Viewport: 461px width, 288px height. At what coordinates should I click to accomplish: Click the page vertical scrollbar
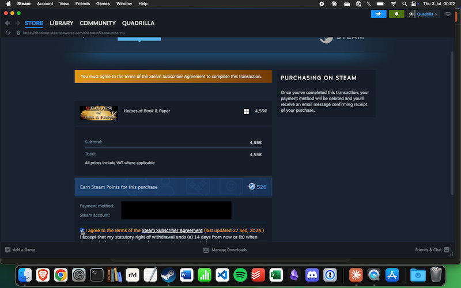pyautogui.click(x=452, y=123)
